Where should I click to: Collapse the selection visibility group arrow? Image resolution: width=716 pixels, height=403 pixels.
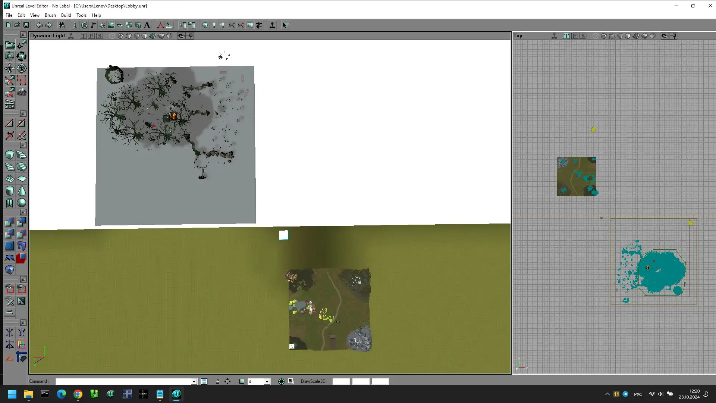pyautogui.click(x=23, y=279)
